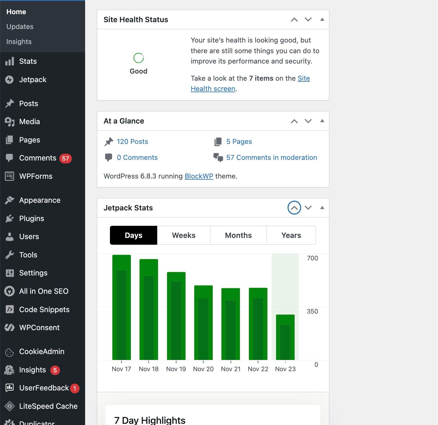Click the Code Snippets icon

[x=9, y=309]
